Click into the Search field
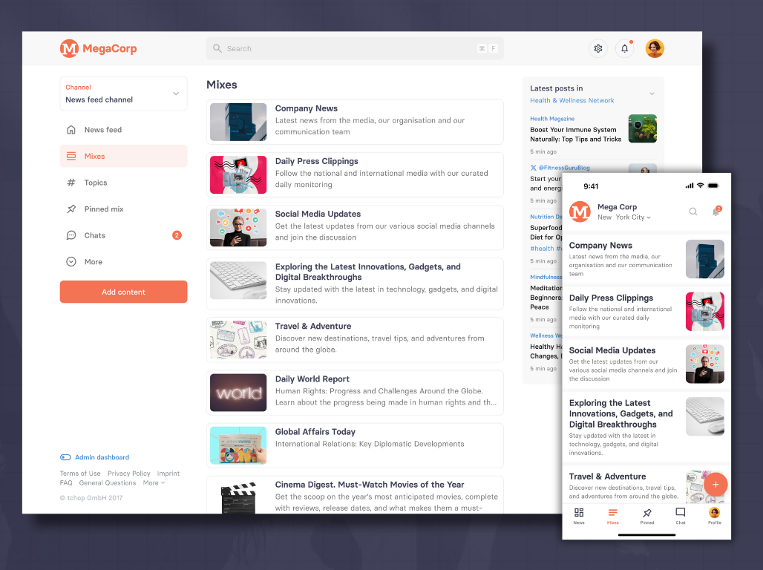Viewport: 763px width, 570px height. tap(349, 49)
